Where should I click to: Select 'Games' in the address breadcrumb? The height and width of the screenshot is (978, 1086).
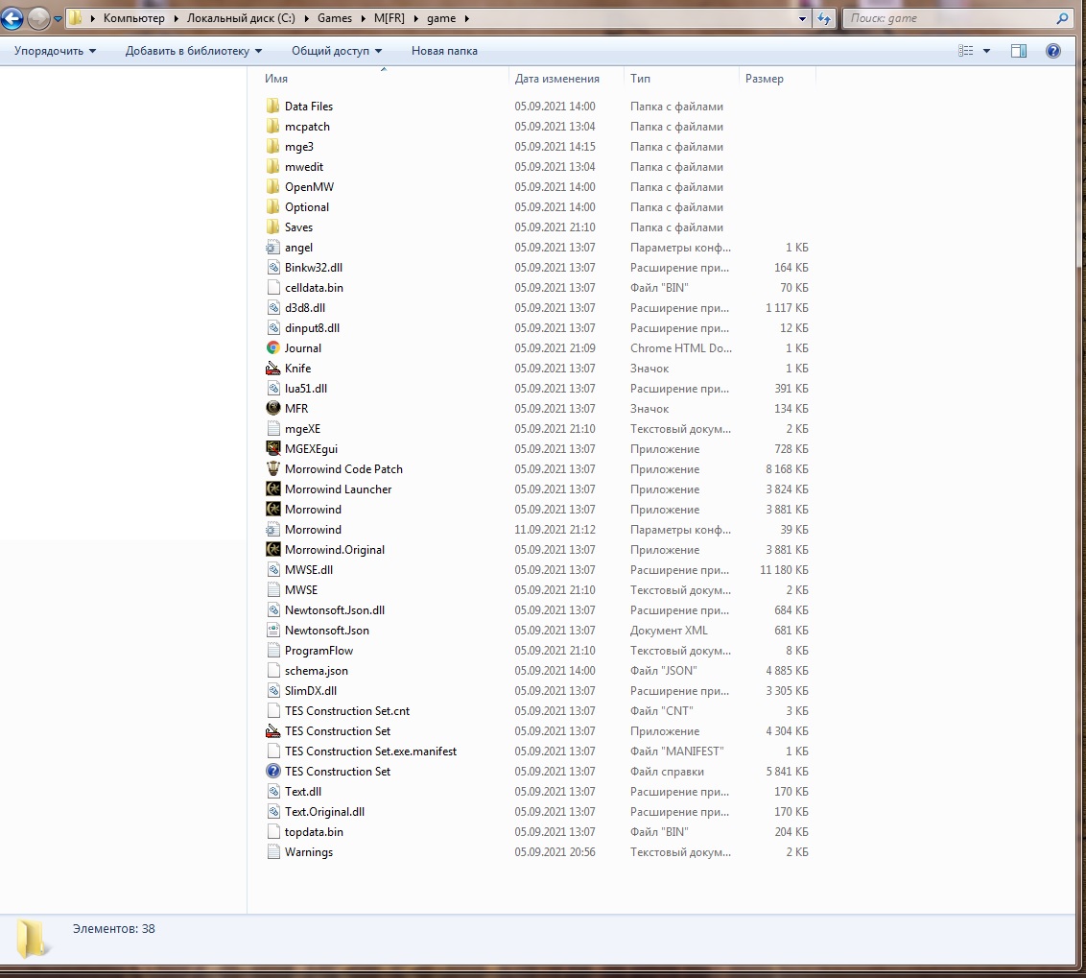point(335,18)
